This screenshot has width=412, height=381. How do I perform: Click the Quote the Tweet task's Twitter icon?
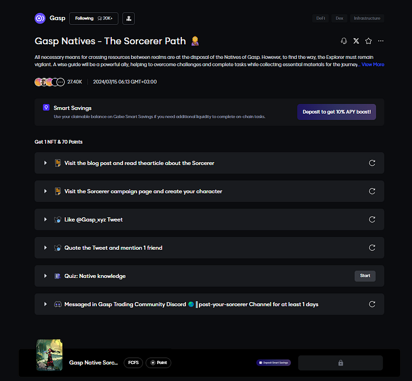(58, 248)
